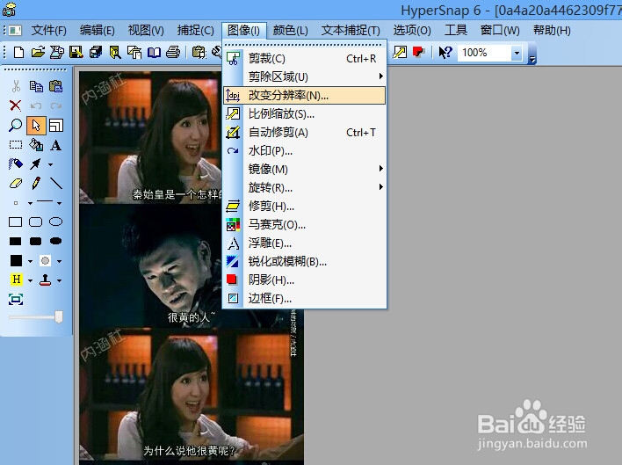This screenshot has width=622, height=465.
Task: Open the Highlighter options dropdown arrow
Action: (30, 280)
